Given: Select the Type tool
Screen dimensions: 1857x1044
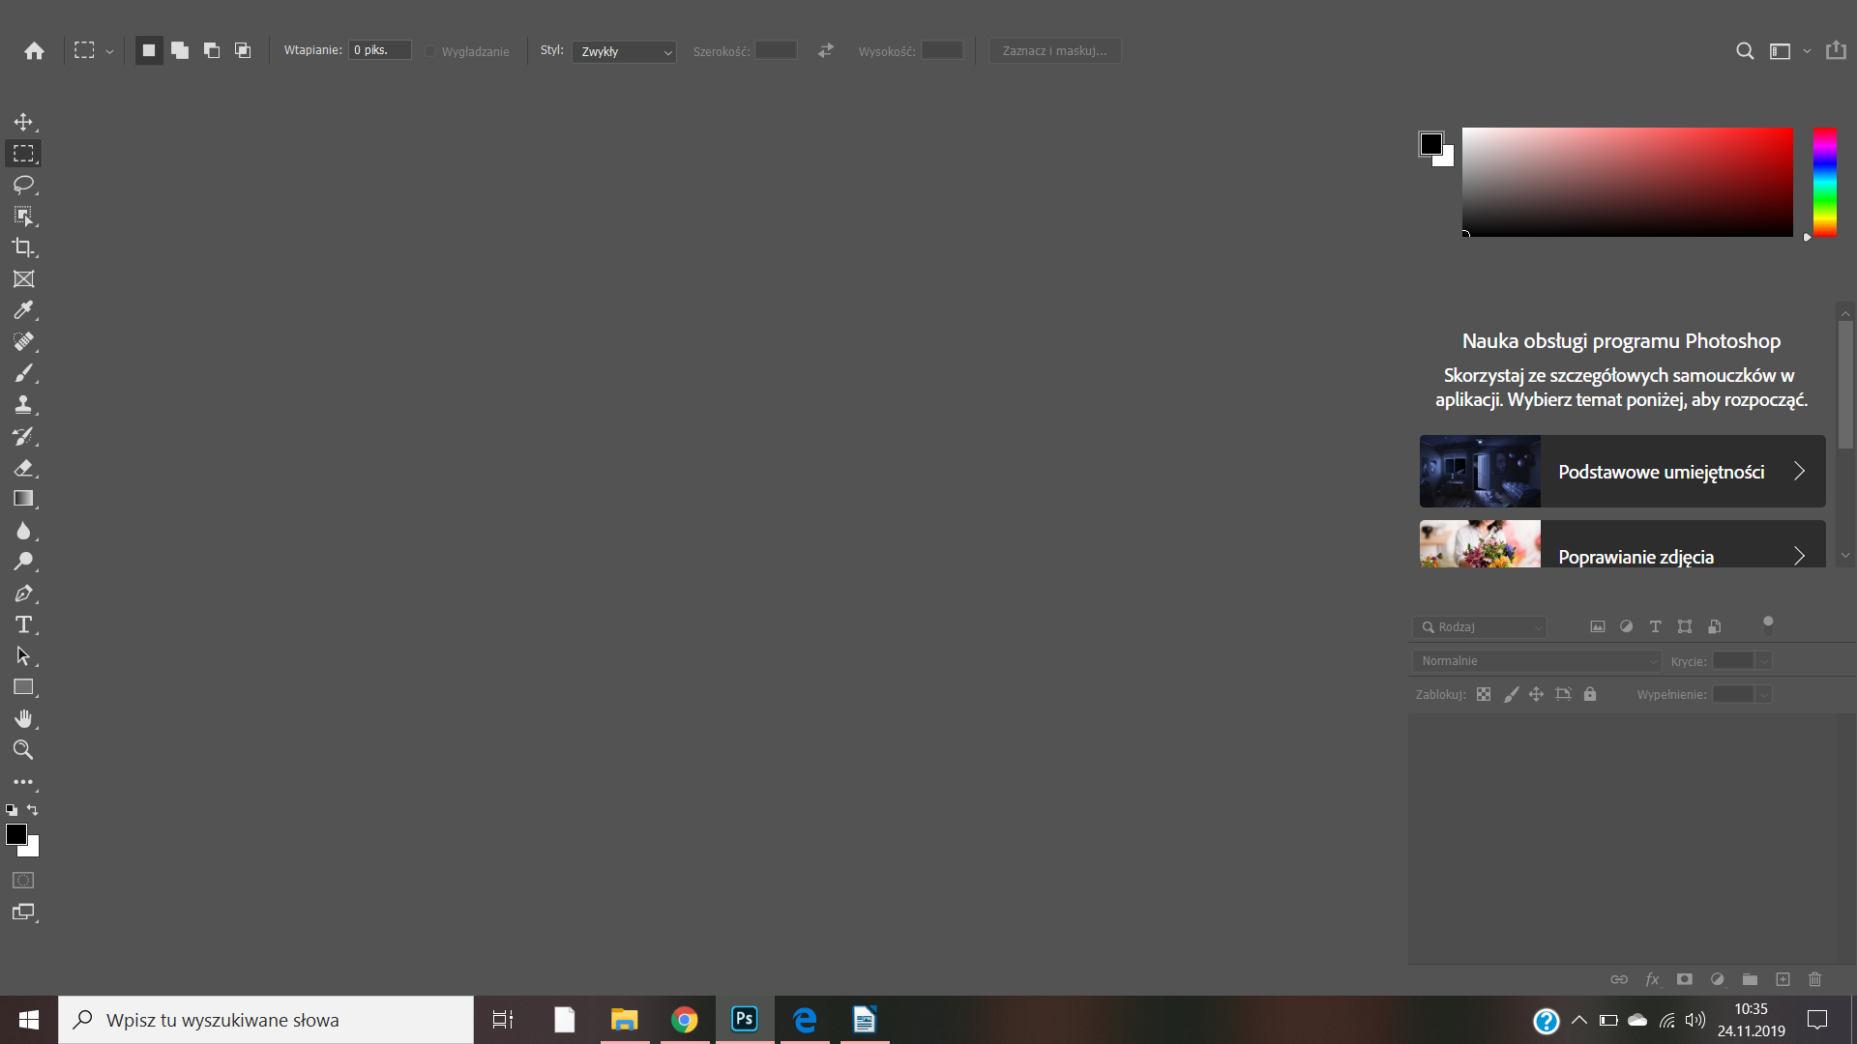Looking at the screenshot, I should (23, 624).
